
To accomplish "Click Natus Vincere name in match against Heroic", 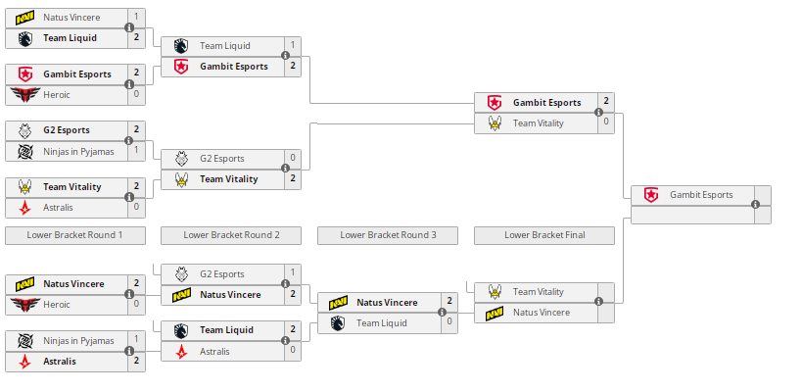I will (x=73, y=284).
